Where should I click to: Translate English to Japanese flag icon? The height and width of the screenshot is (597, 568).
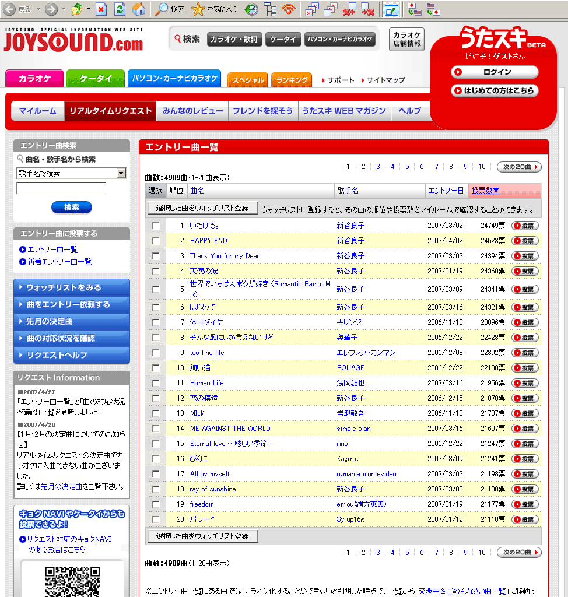(433, 9)
